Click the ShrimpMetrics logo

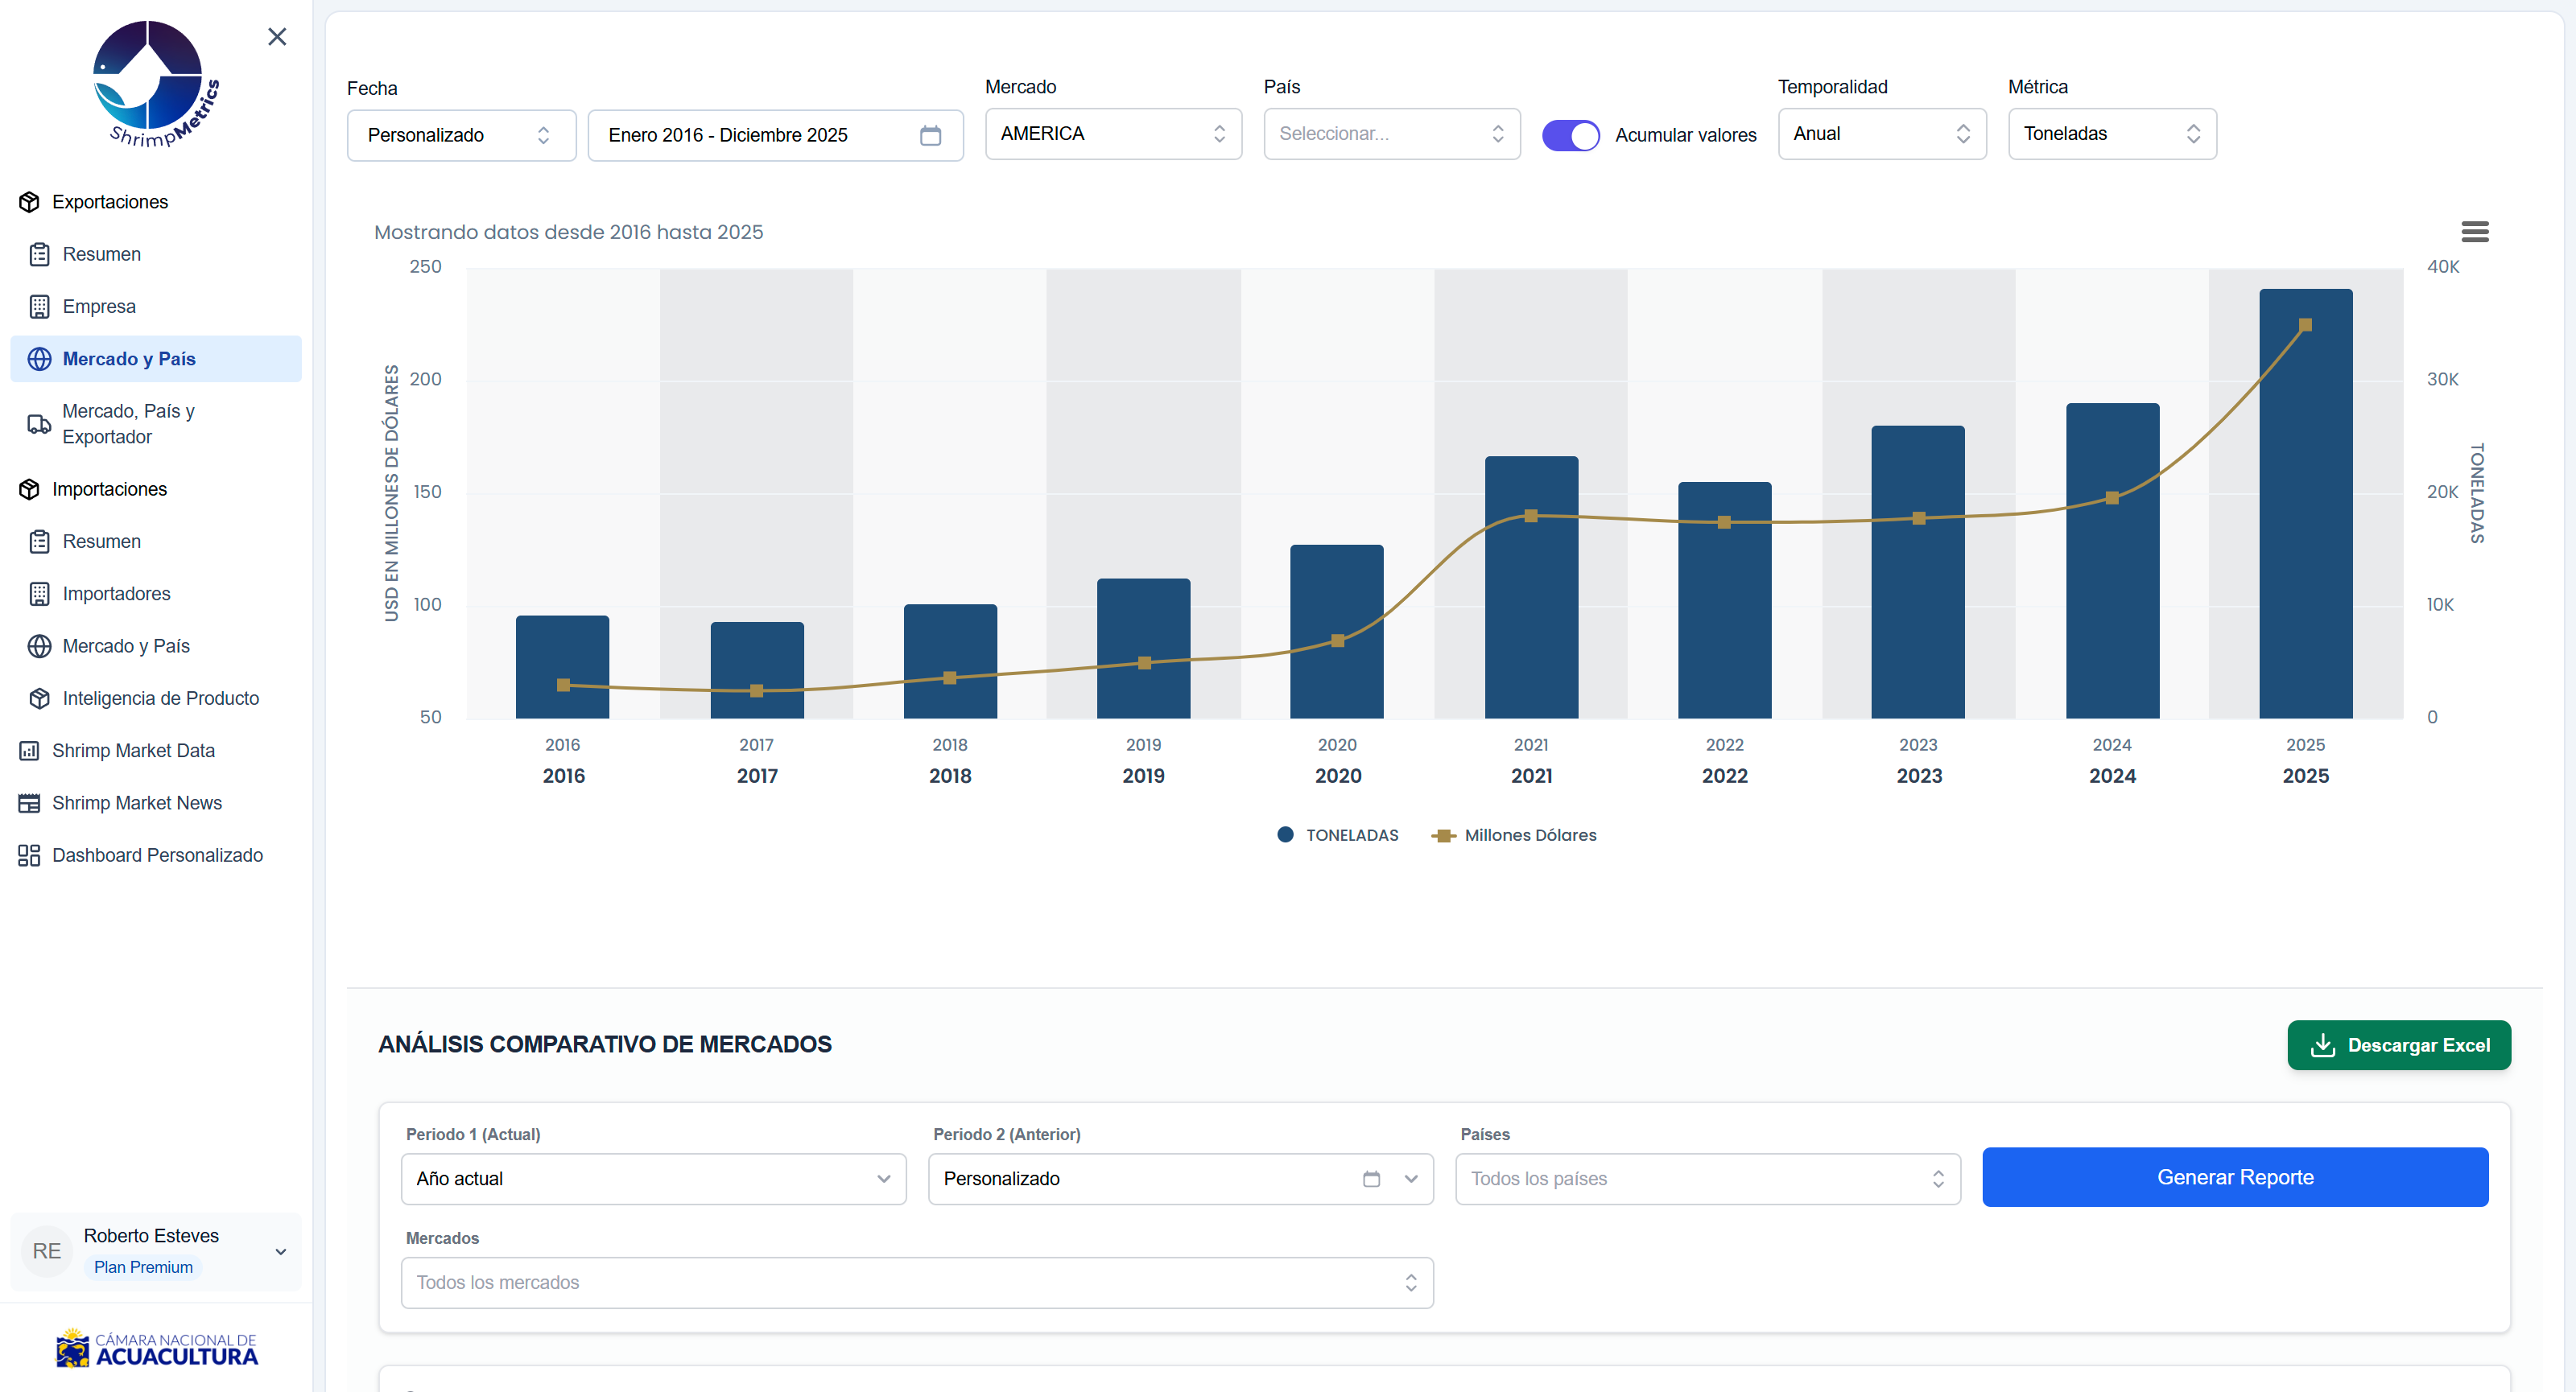click(156, 85)
